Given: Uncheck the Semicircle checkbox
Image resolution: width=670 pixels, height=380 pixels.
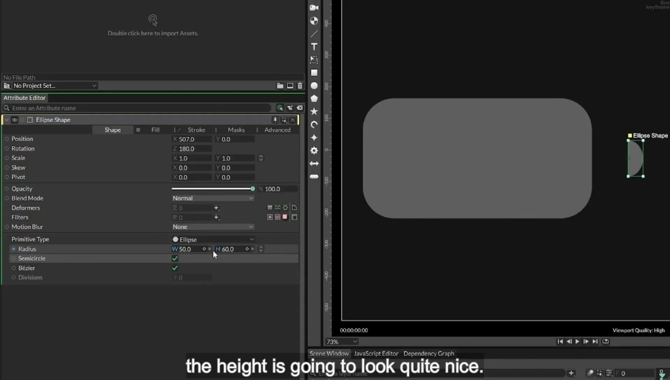Looking at the screenshot, I should (x=175, y=258).
